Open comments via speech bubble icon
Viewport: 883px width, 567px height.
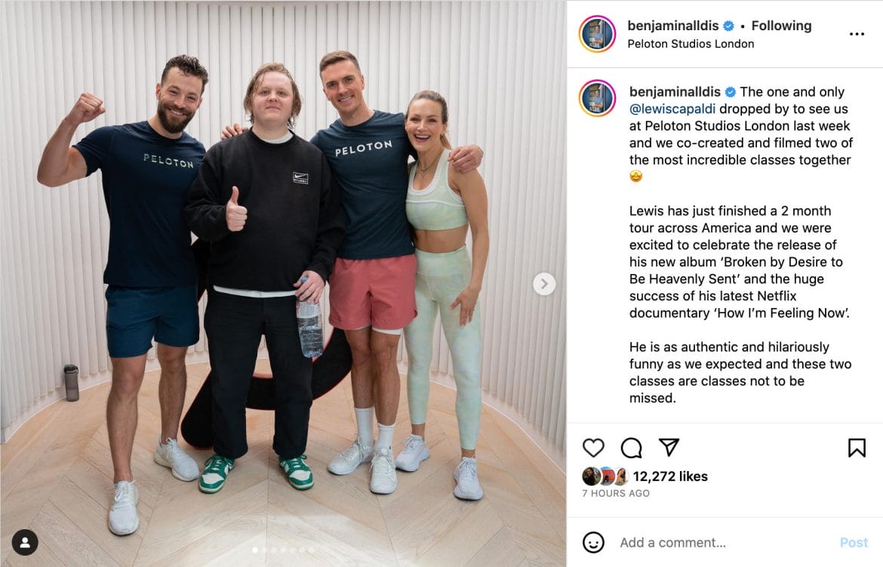[631, 448]
